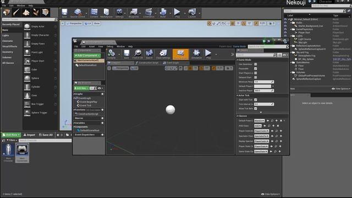
Task: Click Compile in Blueprint editor toolbar
Action: pyautogui.click(x=111, y=54)
